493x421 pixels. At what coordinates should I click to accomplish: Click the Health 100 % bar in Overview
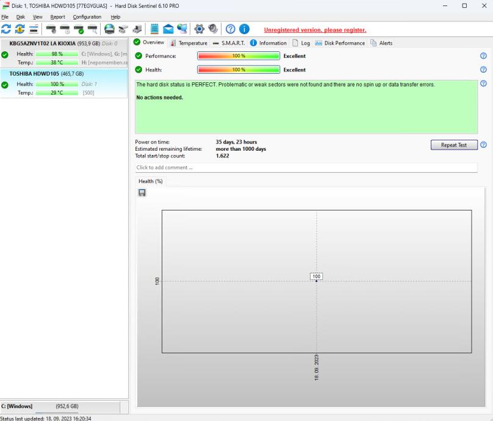tap(239, 70)
